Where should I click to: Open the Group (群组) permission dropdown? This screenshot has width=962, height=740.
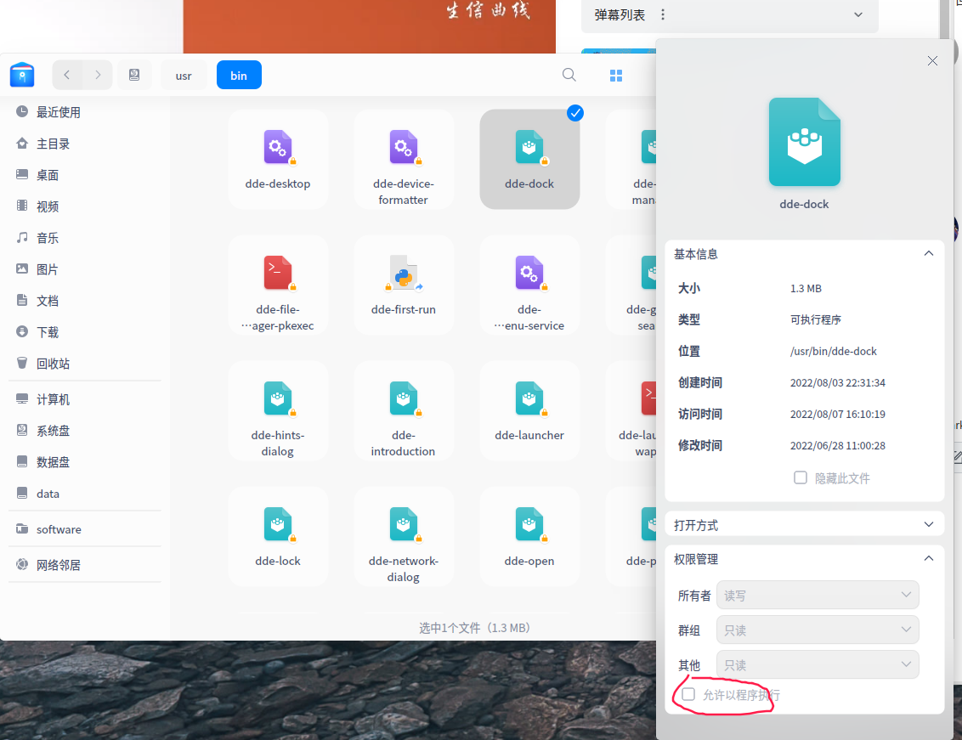pos(818,630)
